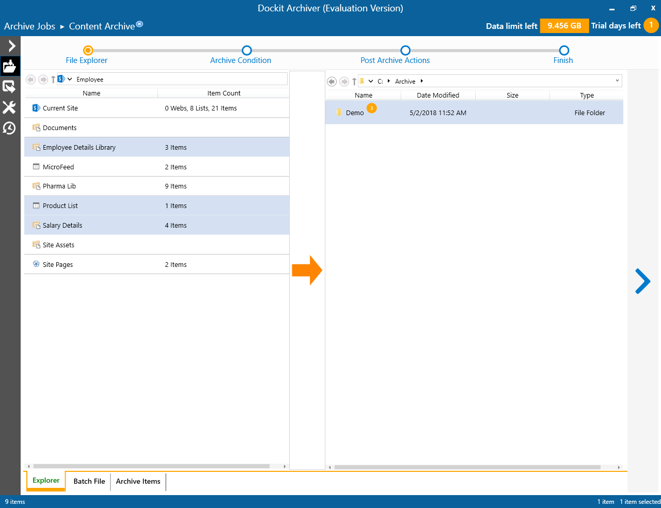Image resolution: width=661 pixels, height=508 pixels.
Task: Click the orange arrow to add selected items
Action: tap(307, 269)
